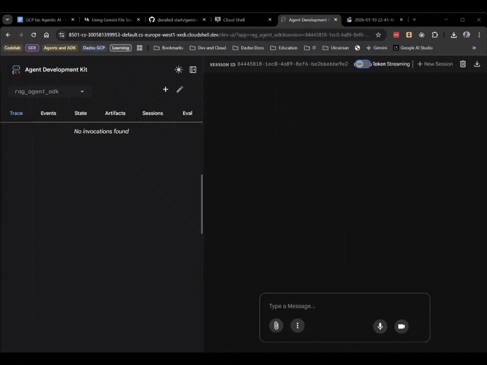Screen dimensions: 487x365
Task: Collapse the side panel using the panel icon
Action: click(x=193, y=70)
